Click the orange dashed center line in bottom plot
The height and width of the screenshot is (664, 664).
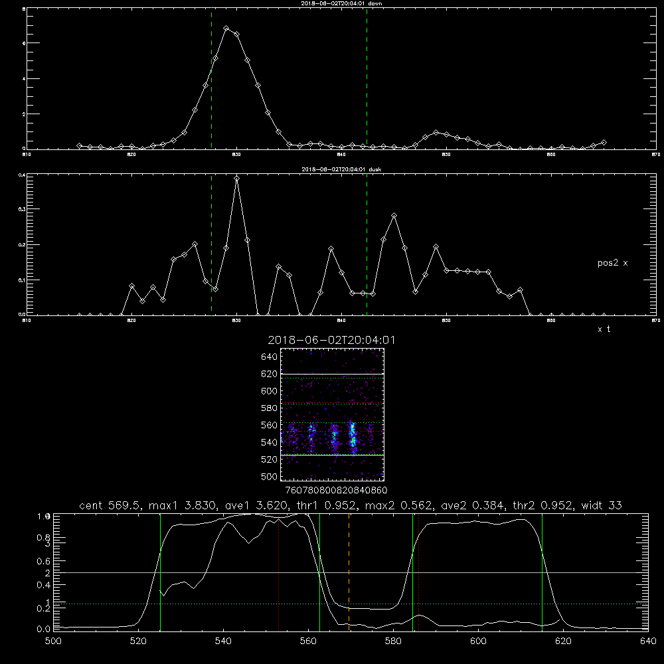click(x=349, y=572)
